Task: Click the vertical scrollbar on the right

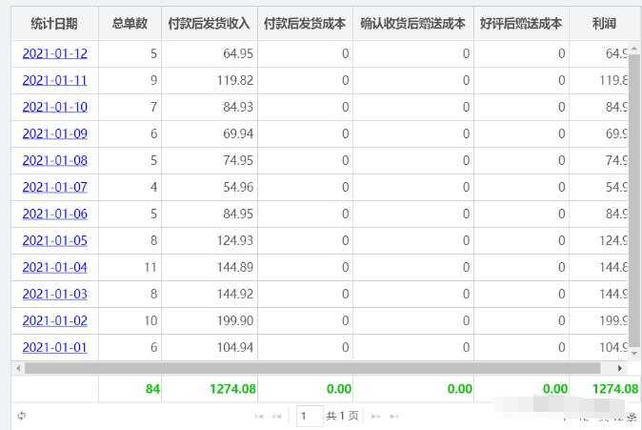Action: click(634, 191)
